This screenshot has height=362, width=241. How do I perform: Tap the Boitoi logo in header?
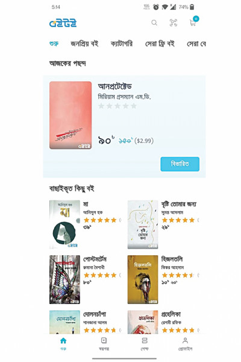63,24
